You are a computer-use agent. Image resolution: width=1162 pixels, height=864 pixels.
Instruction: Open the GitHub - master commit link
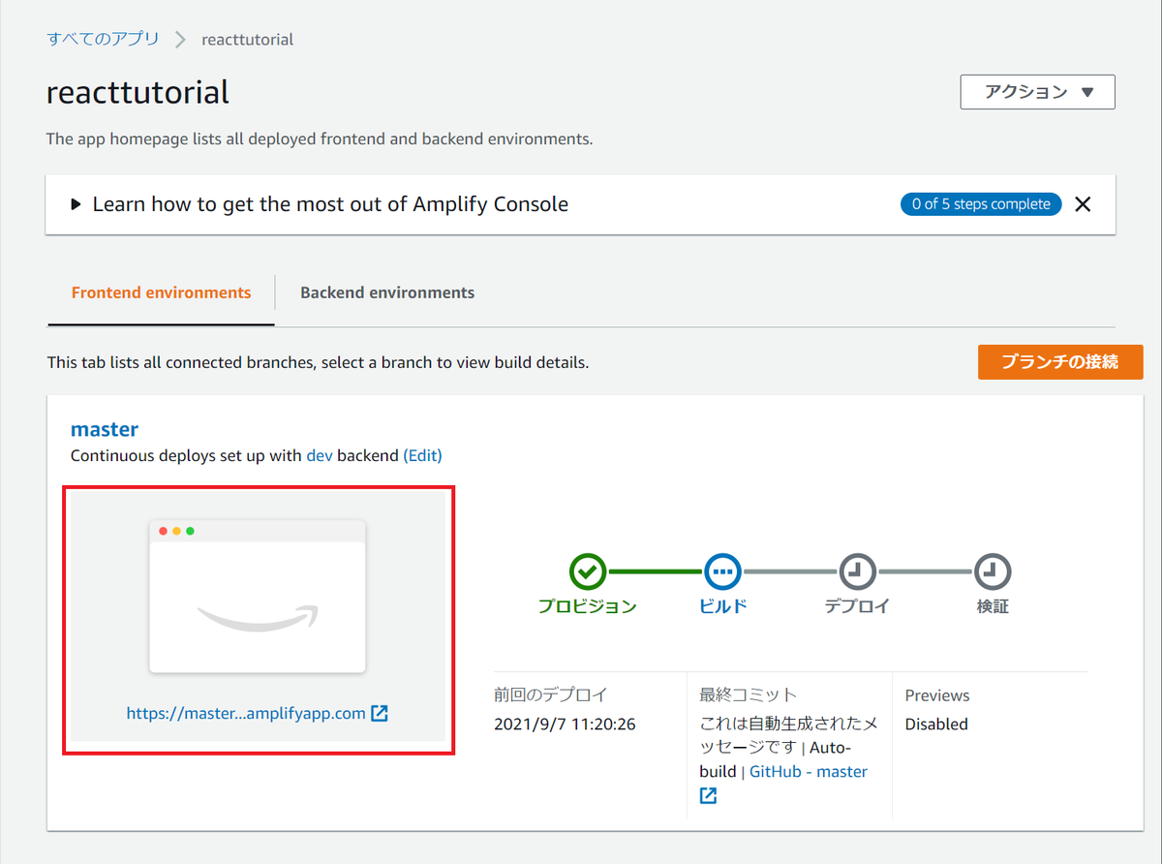tap(809, 772)
